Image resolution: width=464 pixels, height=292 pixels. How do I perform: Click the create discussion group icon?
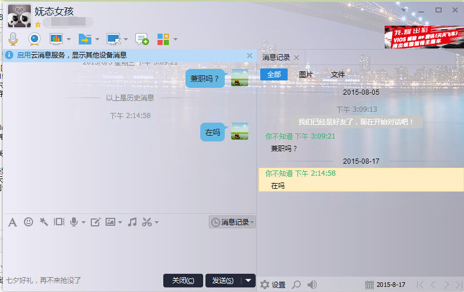[x=142, y=39]
